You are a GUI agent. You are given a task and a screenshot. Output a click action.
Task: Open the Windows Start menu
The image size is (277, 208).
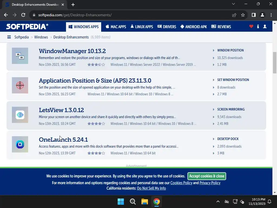121,201
